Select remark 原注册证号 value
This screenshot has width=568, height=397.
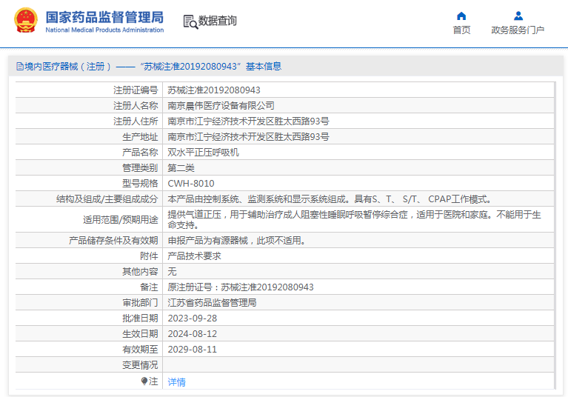[241, 287]
